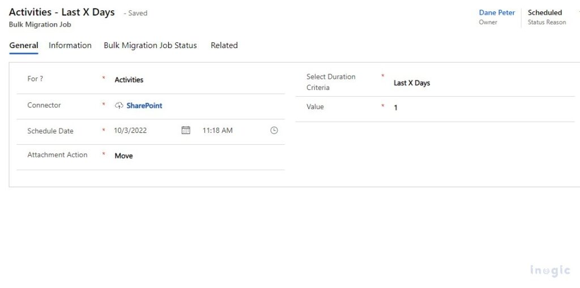Screen dimensions: 580x288
Task: Click the cloud icon beside SharePoint
Action: pos(119,106)
